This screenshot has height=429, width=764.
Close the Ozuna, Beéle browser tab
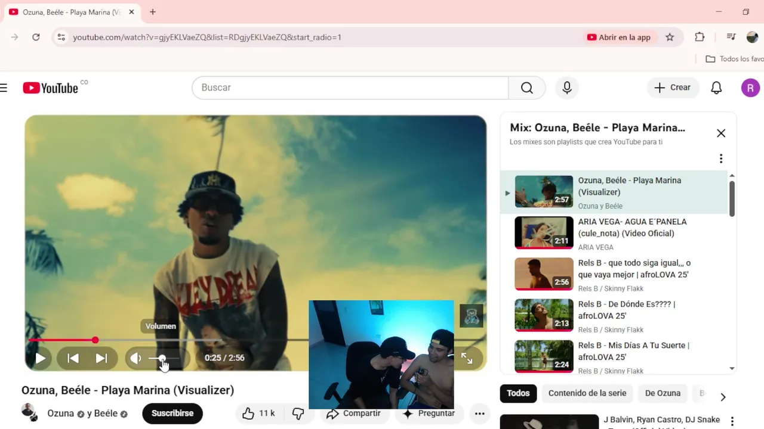coord(132,12)
